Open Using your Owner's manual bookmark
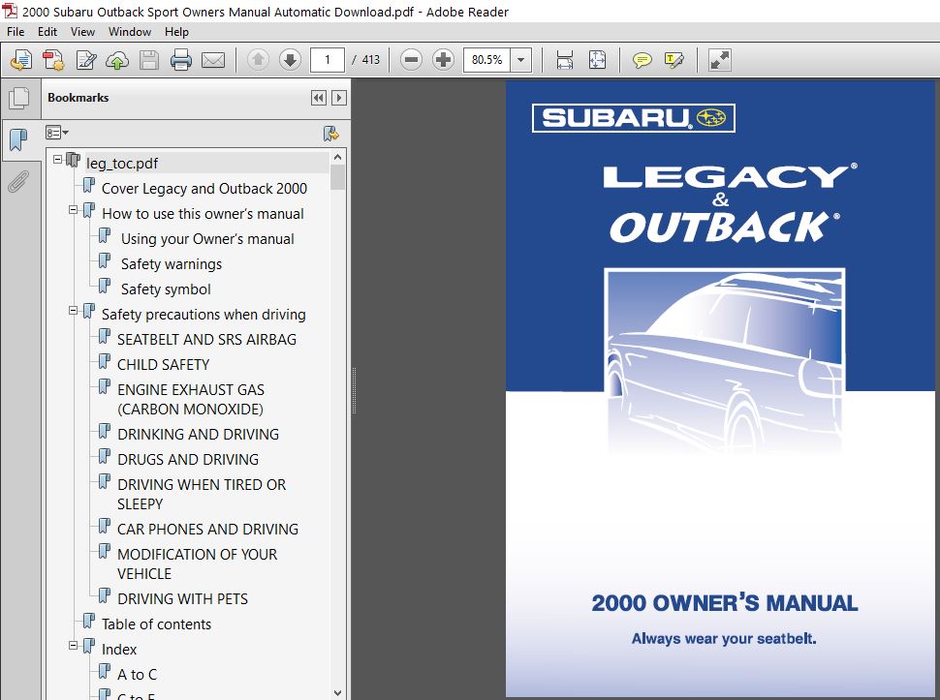940x700 pixels. click(207, 239)
